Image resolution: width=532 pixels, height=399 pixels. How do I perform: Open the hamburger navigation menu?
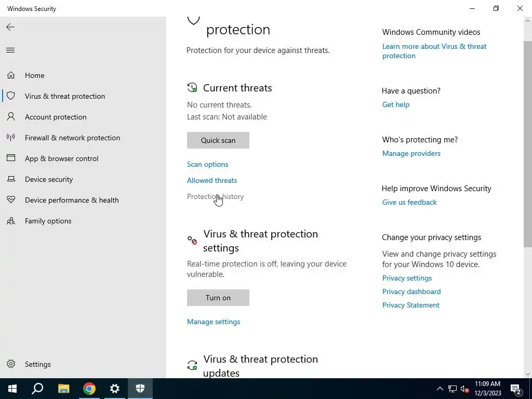10,50
